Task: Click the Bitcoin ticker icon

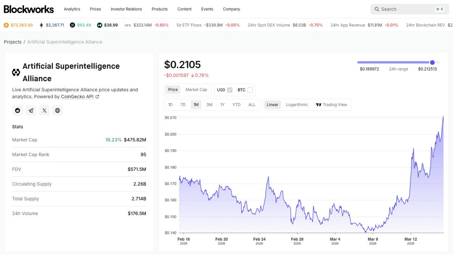Action: (6, 25)
